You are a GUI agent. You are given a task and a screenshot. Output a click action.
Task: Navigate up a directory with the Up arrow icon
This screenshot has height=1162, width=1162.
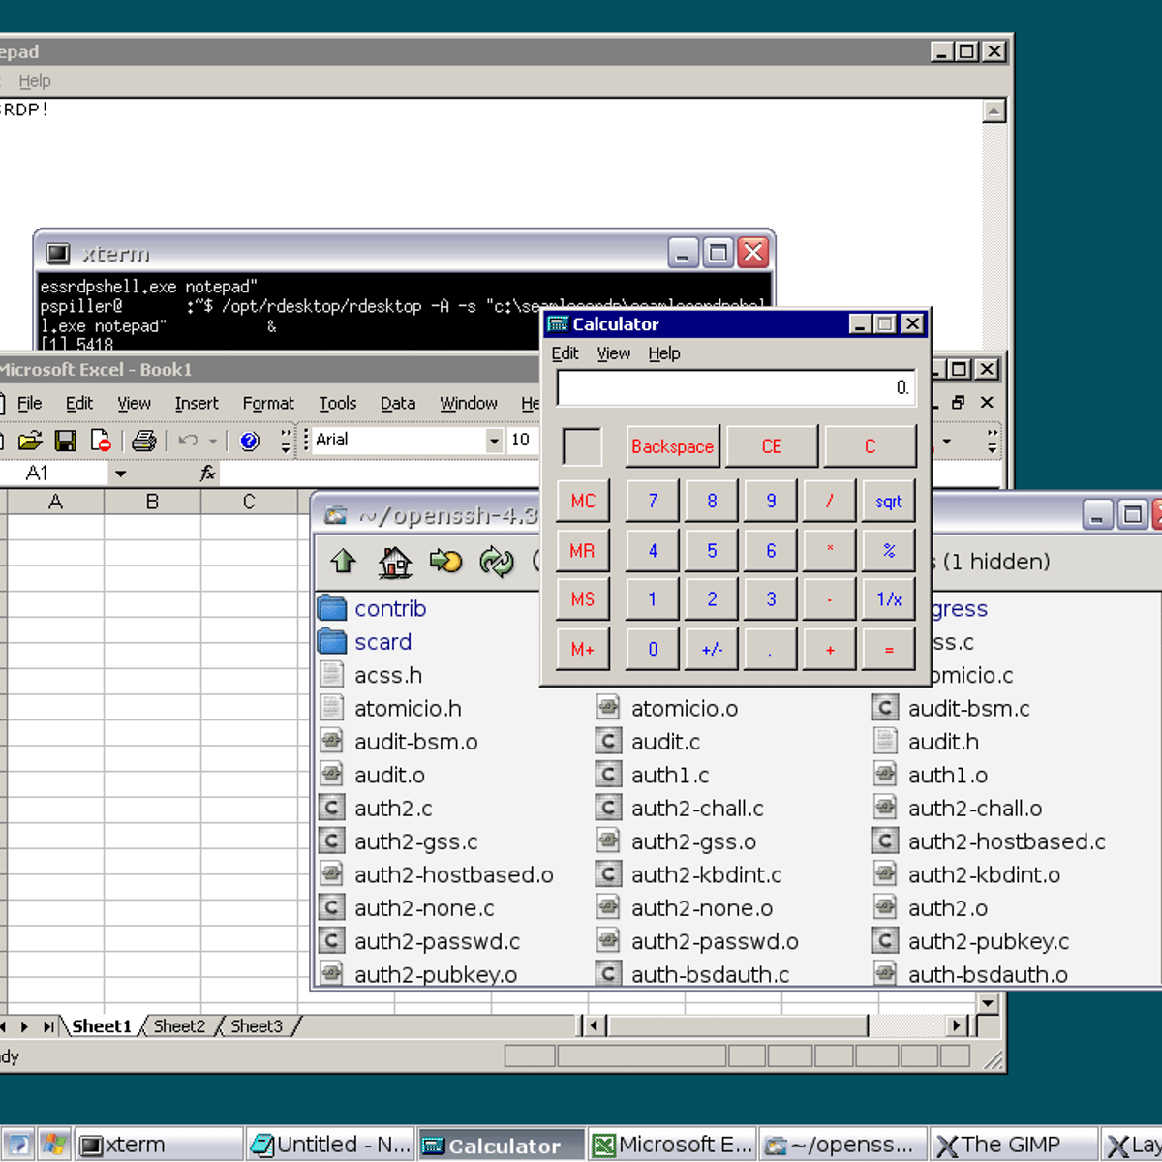tap(342, 562)
